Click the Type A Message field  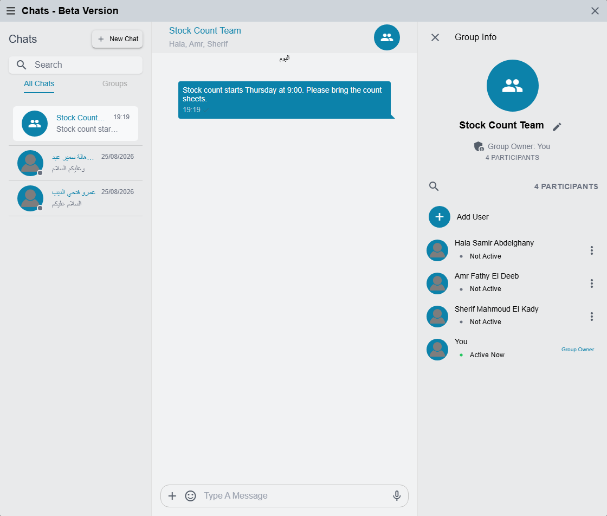click(x=294, y=496)
